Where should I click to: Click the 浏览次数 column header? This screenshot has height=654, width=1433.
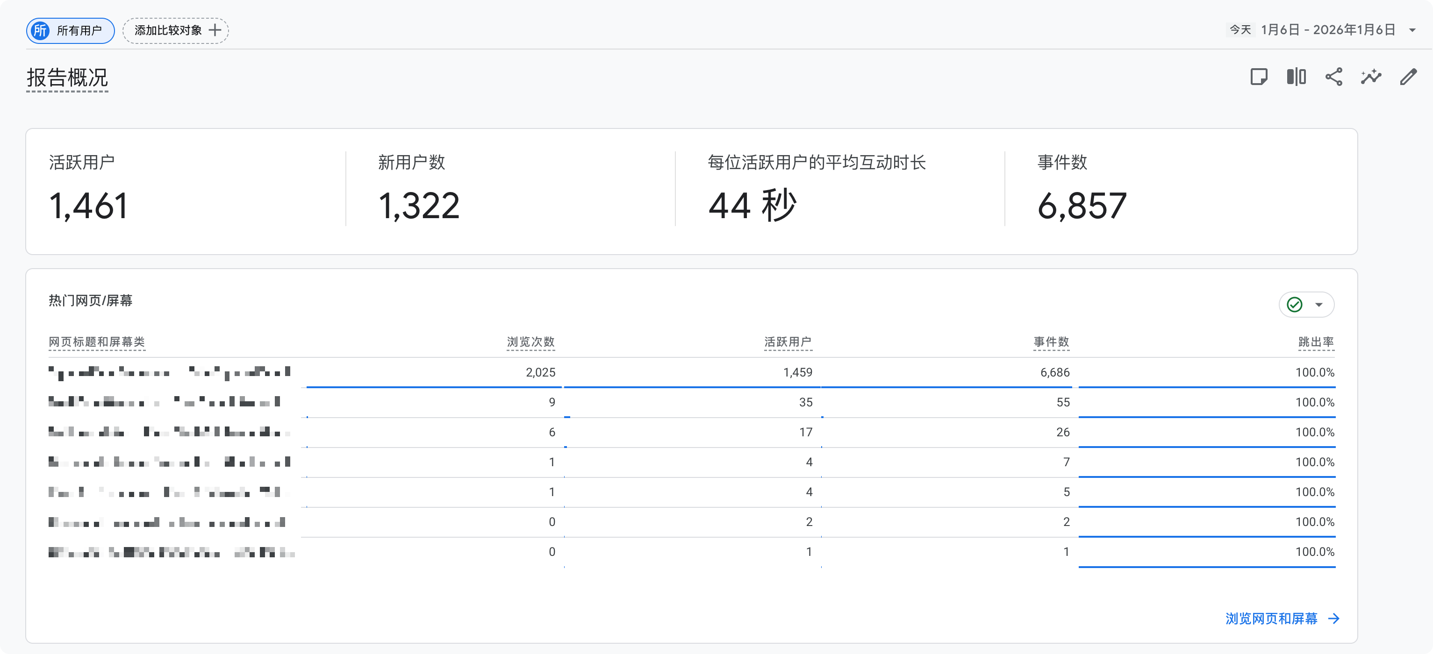coord(530,342)
